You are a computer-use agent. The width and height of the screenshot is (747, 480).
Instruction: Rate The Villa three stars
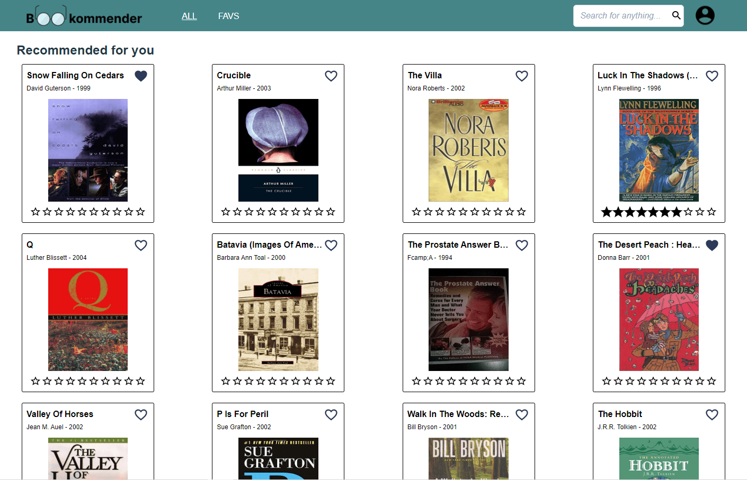(x=440, y=212)
